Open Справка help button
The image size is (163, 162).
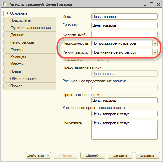click(147, 155)
